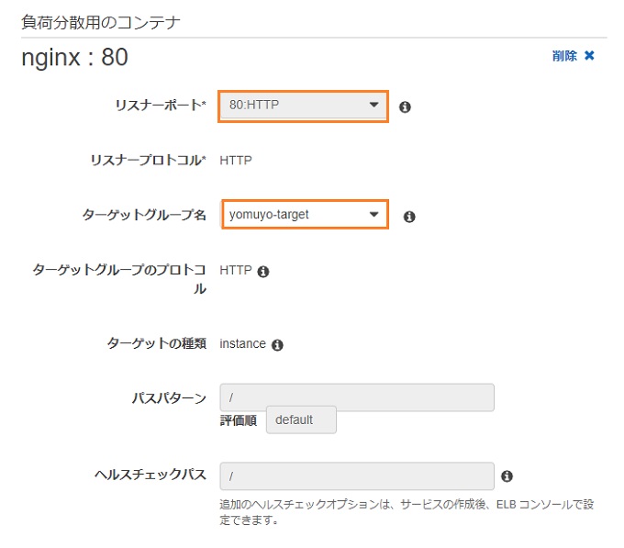This screenshot has height=548, width=624.
Task: Click info icon next to target group name
Action: 409,217
